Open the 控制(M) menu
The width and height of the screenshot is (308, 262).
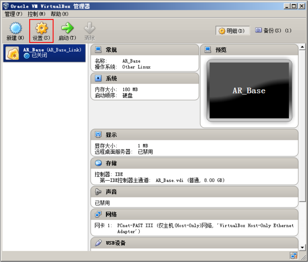(x=36, y=14)
